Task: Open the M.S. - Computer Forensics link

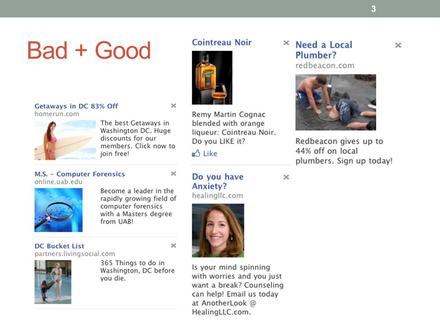Action: (80, 174)
